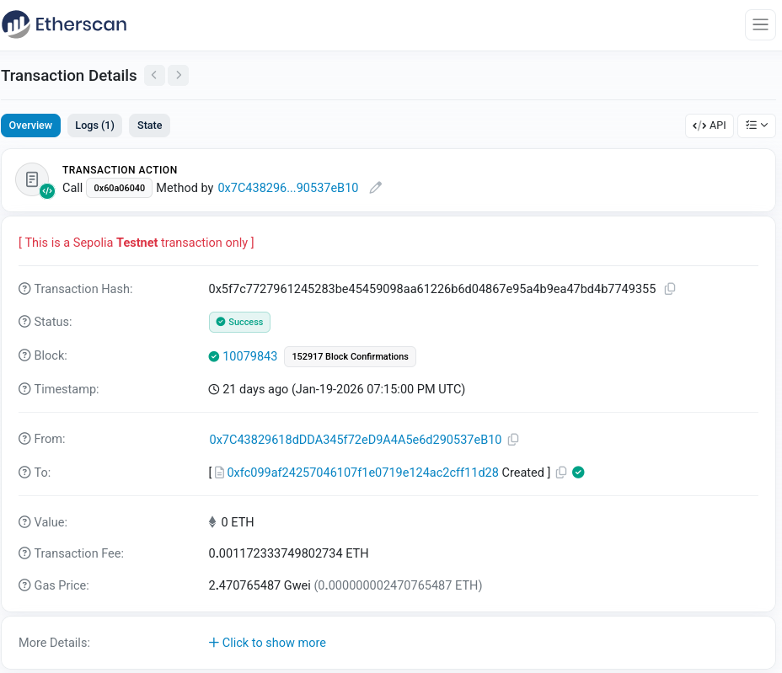Click the Transaction Hash help question icon
The image size is (782, 673).
[x=24, y=289]
